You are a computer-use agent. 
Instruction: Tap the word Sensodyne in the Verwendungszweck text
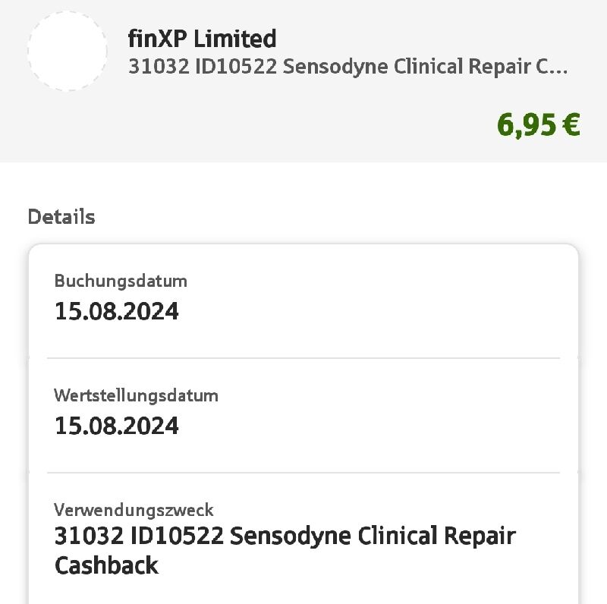point(291,537)
